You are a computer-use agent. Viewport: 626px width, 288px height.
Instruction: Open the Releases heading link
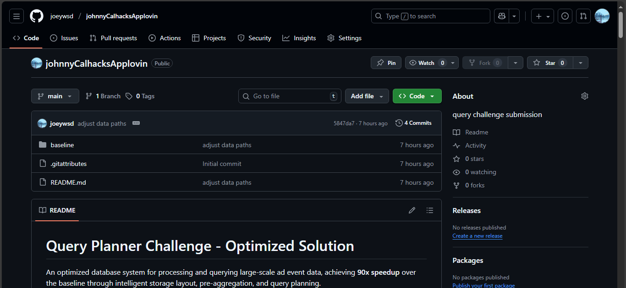point(467,211)
